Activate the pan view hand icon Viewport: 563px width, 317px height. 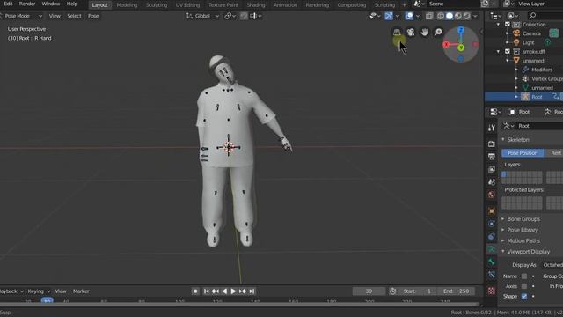click(424, 33)
